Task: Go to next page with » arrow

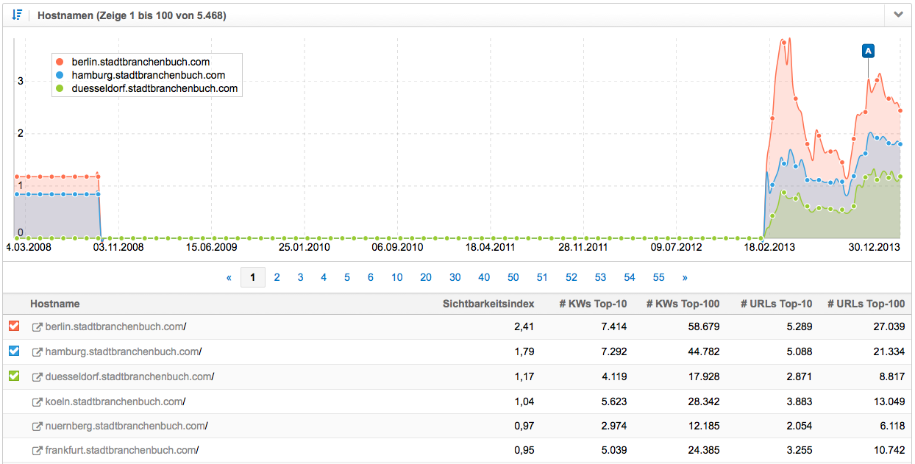Action: click(x=685, y=277)
